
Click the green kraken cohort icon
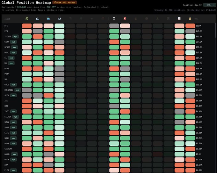(27, 19)
